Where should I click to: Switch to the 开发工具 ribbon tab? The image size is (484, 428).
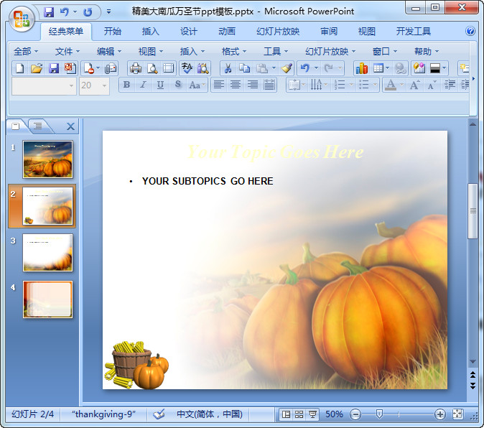click(x=414, y=31)
